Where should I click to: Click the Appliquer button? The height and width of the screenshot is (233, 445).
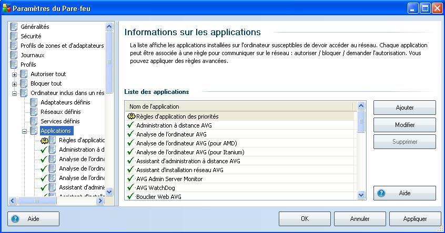414,219
